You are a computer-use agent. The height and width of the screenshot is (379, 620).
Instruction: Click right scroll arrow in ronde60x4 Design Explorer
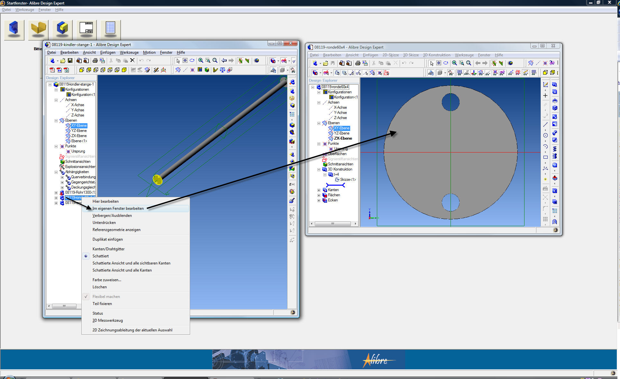(355, 224)
